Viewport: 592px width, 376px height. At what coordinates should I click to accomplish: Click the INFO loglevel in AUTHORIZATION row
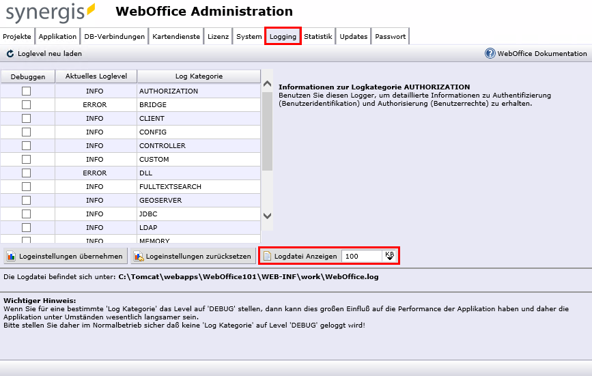(95, 91)
